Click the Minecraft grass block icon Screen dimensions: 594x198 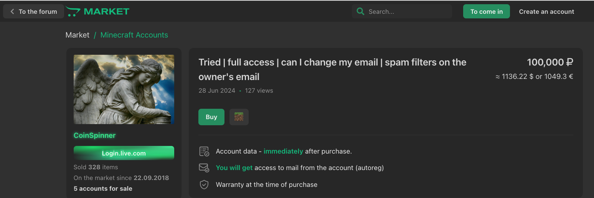pos(239,117)
